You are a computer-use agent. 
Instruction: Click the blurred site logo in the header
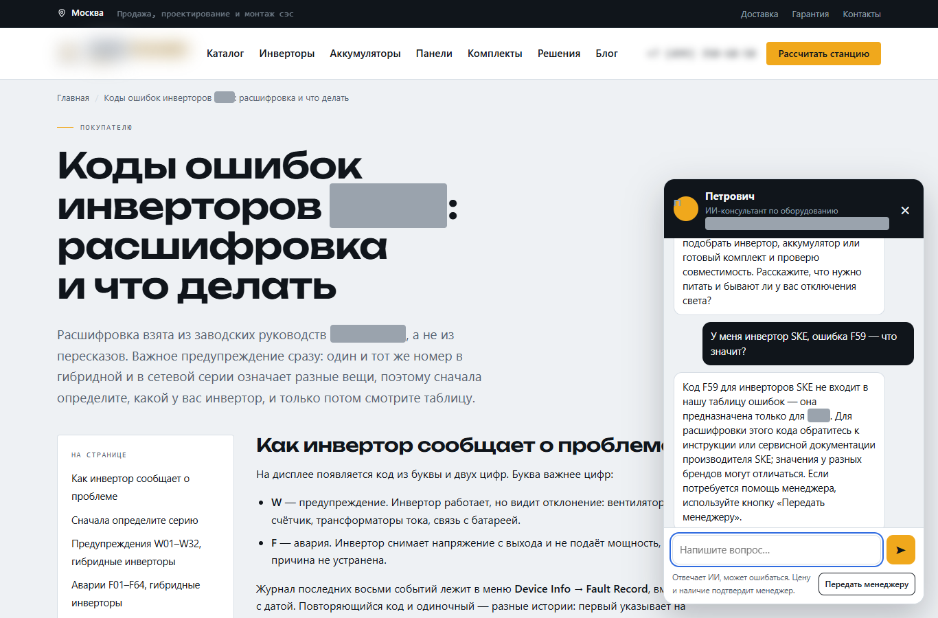[x=123, y=51]
